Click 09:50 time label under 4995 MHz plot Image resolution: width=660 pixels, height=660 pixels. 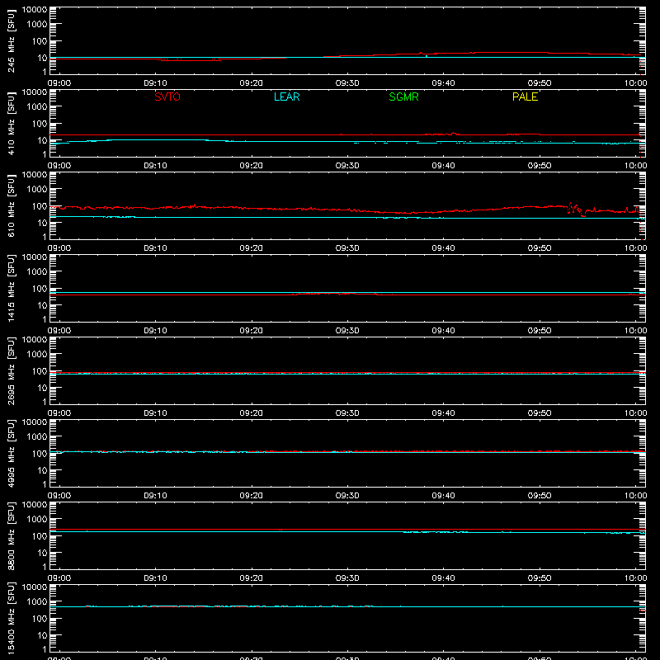pos(540,496)
